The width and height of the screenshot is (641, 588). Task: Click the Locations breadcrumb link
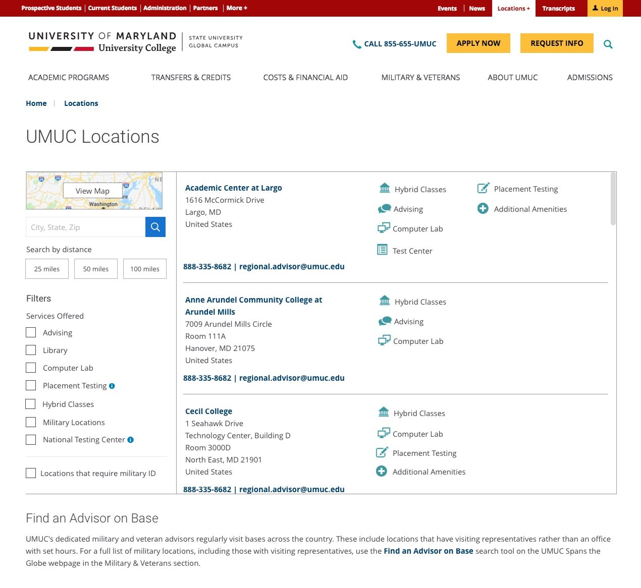point(81,103)
